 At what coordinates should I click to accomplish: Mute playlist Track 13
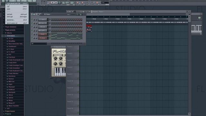[x=78, y=106]
